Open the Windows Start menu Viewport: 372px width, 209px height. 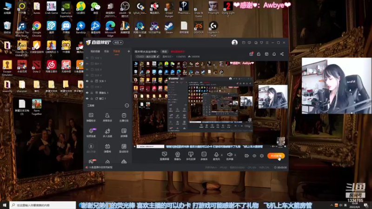coord(5,205)
